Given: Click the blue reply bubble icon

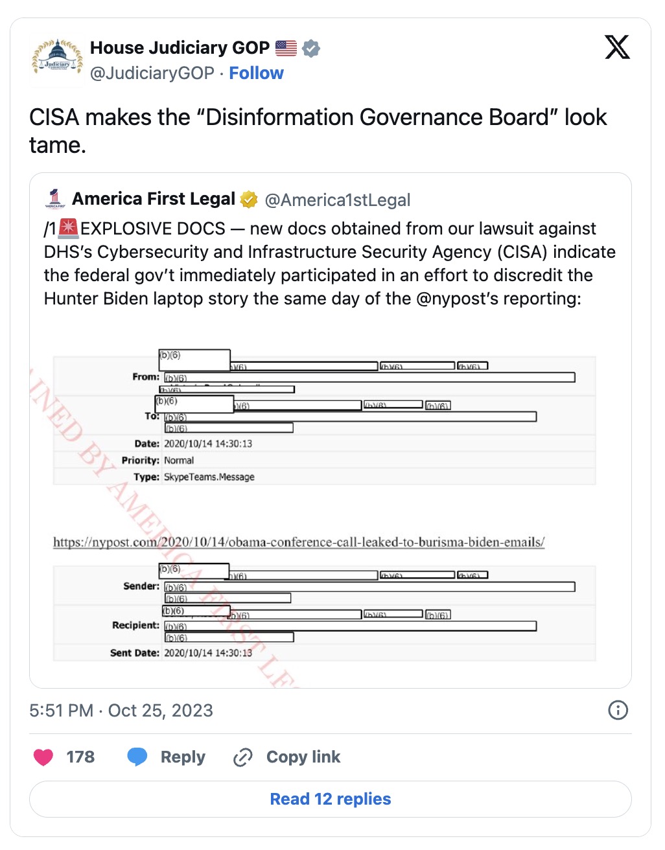Looking at the screenshot, I should [x=137, y=757].
